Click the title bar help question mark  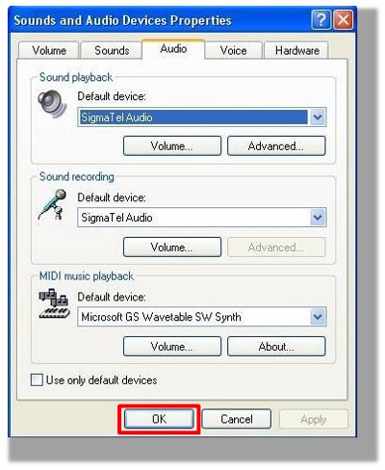pos(321,20)
